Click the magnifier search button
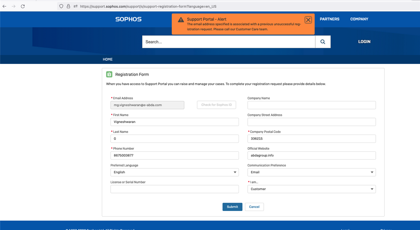 (x=323, y=42)
